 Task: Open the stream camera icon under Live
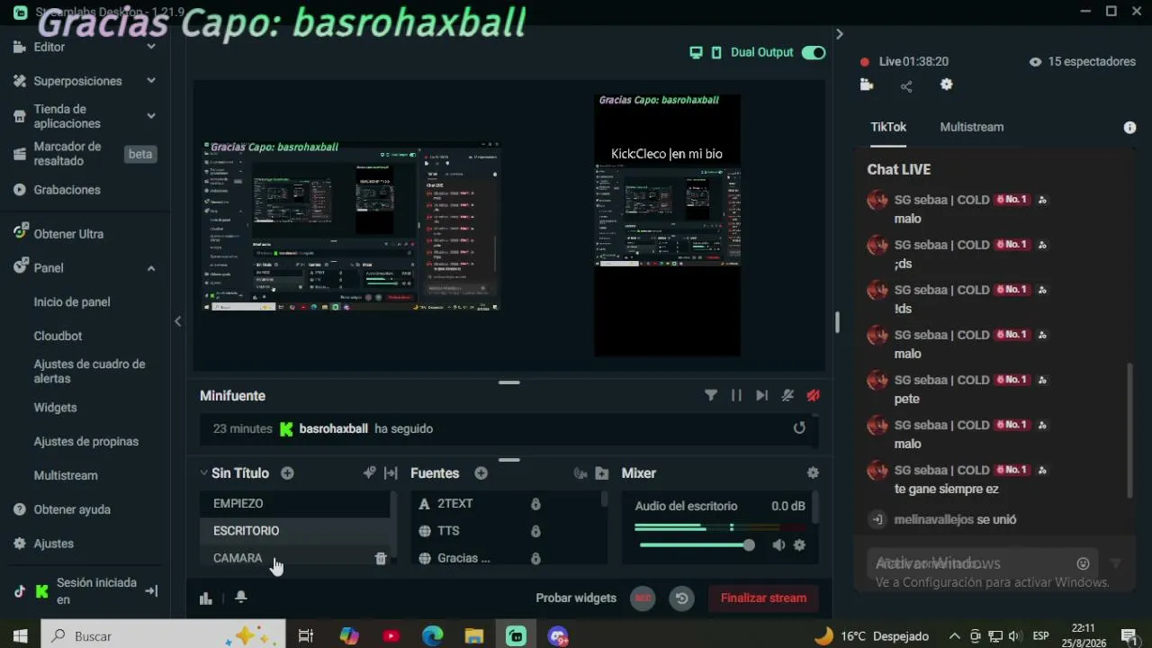[x=867, y=85]
